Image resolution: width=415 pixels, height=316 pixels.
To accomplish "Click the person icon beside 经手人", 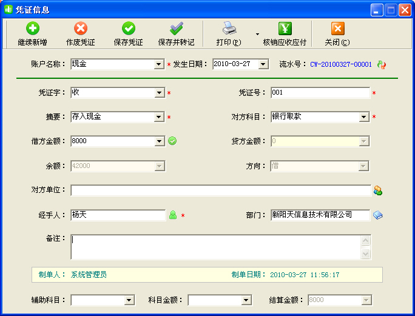I will [173, 215].
